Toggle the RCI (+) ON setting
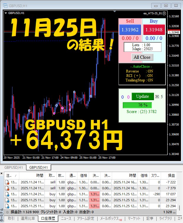 coord(140,75)
